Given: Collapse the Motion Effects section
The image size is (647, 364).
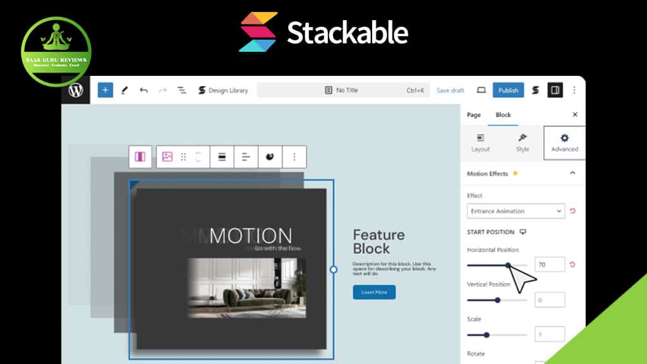Looking at the screenshot, I should tap(572, 173).
